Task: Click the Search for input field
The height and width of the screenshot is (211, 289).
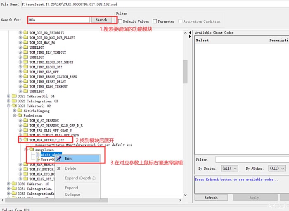Action: (x=59, y=20)
